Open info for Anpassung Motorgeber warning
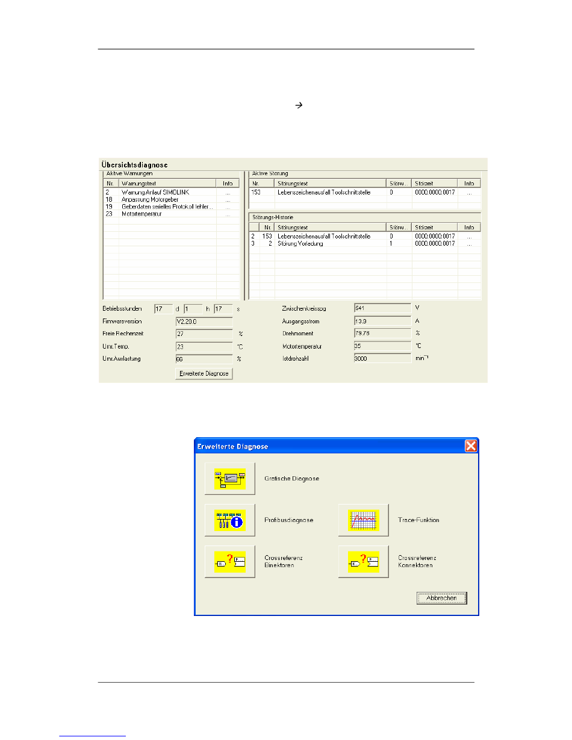 (x=228, y=199)
